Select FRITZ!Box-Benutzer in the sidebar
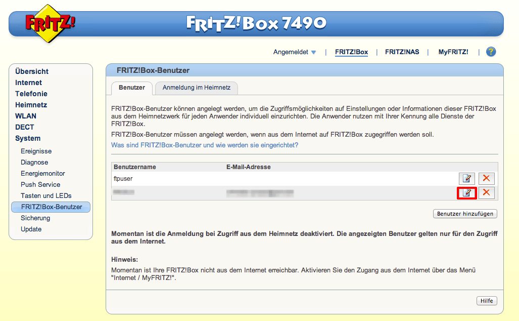 coord(51,207)
